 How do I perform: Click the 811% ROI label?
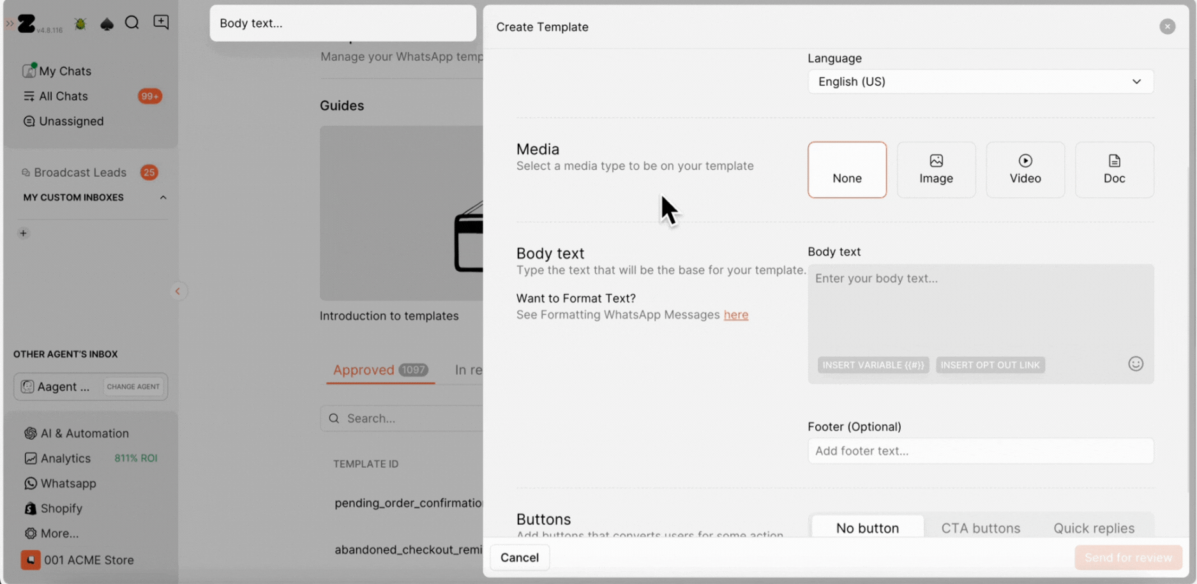(135, 458)
